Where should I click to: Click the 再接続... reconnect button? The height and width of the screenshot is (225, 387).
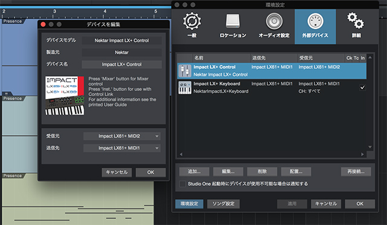356,171
